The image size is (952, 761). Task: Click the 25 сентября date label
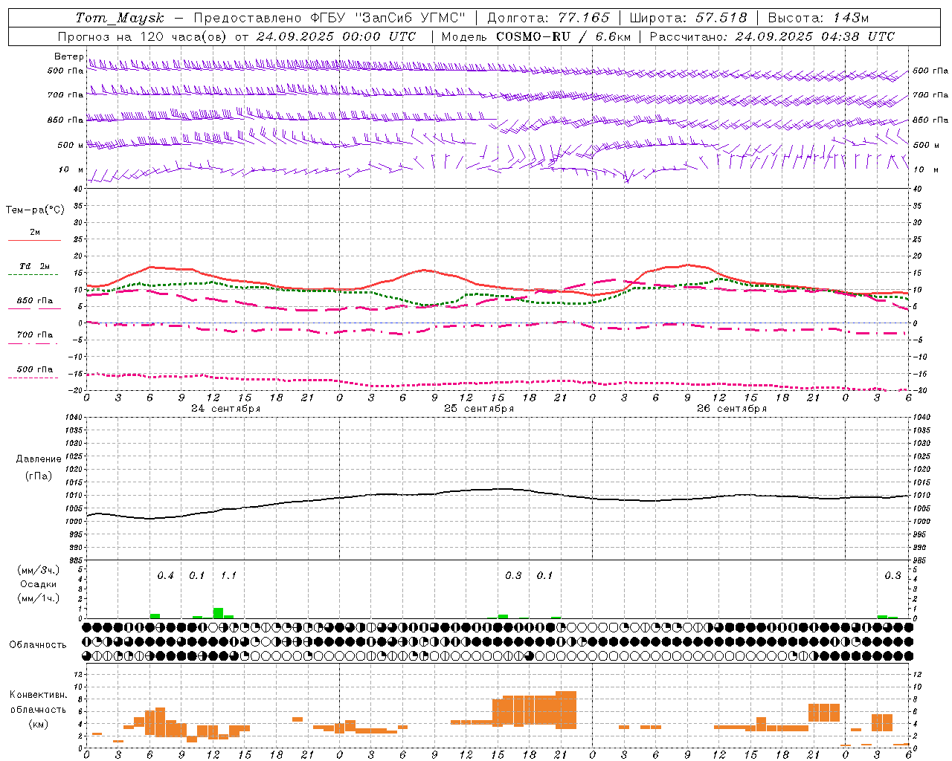coord(478,409)
